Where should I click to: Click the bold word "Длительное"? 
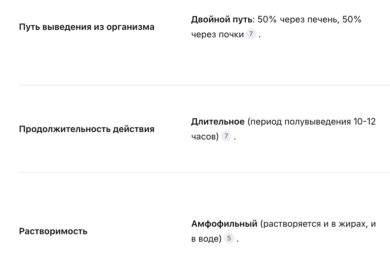pyautogui.click(x=218, y=122)
